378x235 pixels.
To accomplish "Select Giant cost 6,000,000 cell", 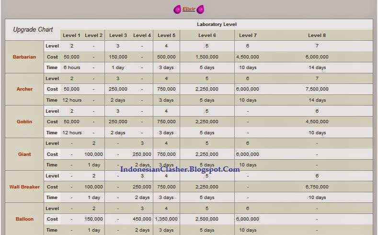I will (248, 154).
